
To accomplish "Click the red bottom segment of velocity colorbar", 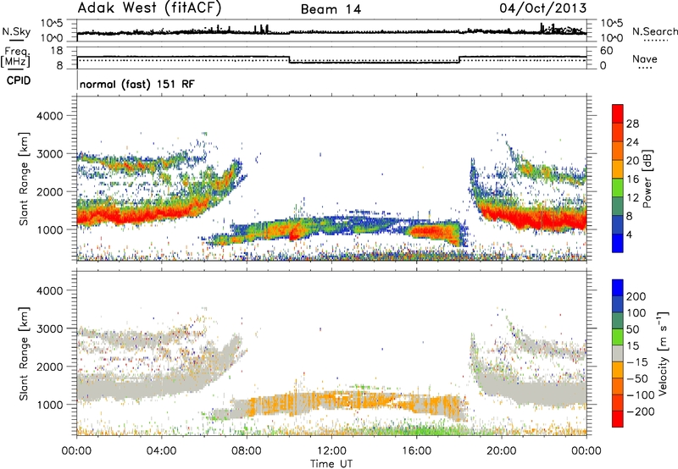I will (x=618, y=419).
